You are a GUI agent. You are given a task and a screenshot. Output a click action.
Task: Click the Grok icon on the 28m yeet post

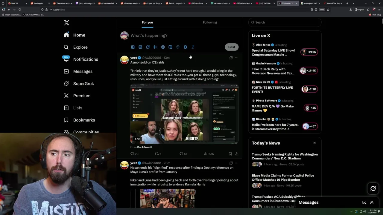coord(231,163)
